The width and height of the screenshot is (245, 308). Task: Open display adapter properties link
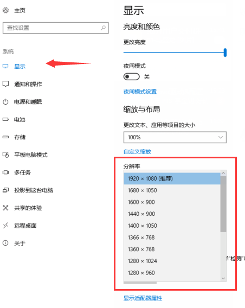pos(143,298)
